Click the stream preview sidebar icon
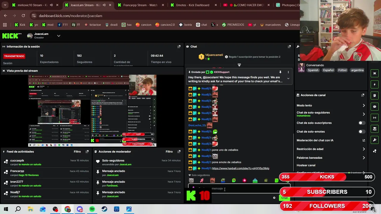This screenshot has width=381, height=214. click(374, 73)
